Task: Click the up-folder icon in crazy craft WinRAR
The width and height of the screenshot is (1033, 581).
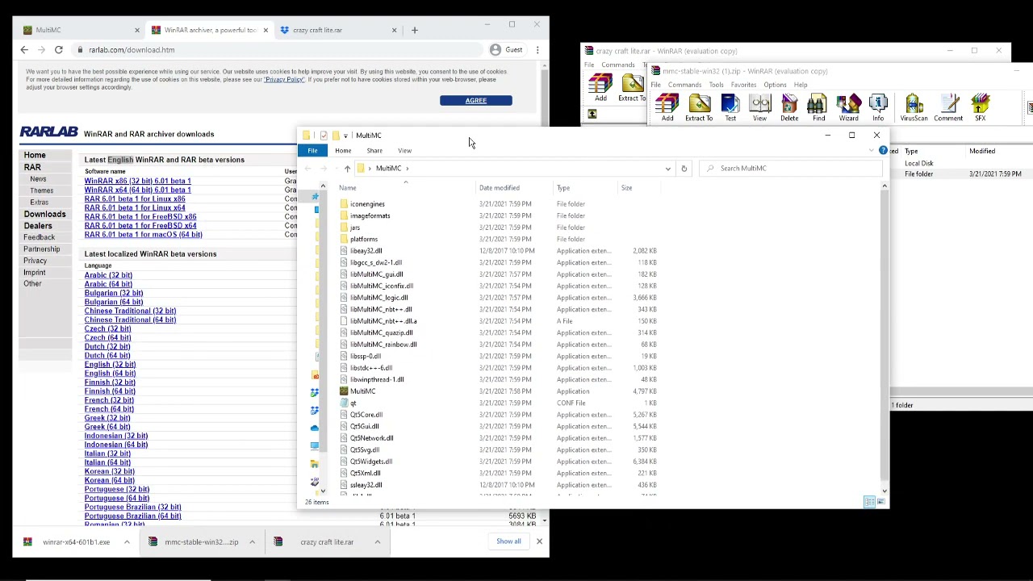Action: [x=592, y=115]
